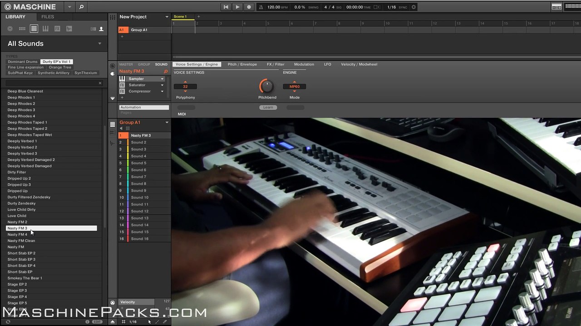
Task: Toggle the arranger view icon beside New Project
Action: [112, 17]
